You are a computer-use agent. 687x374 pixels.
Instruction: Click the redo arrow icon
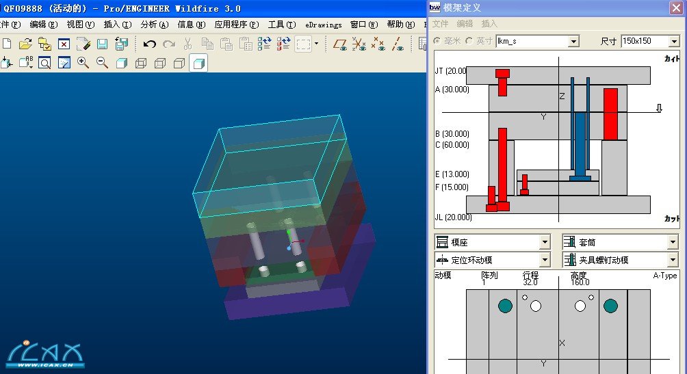coord(169,44)
